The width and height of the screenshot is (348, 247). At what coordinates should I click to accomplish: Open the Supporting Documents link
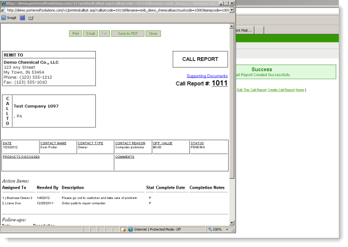pos(207,76)
